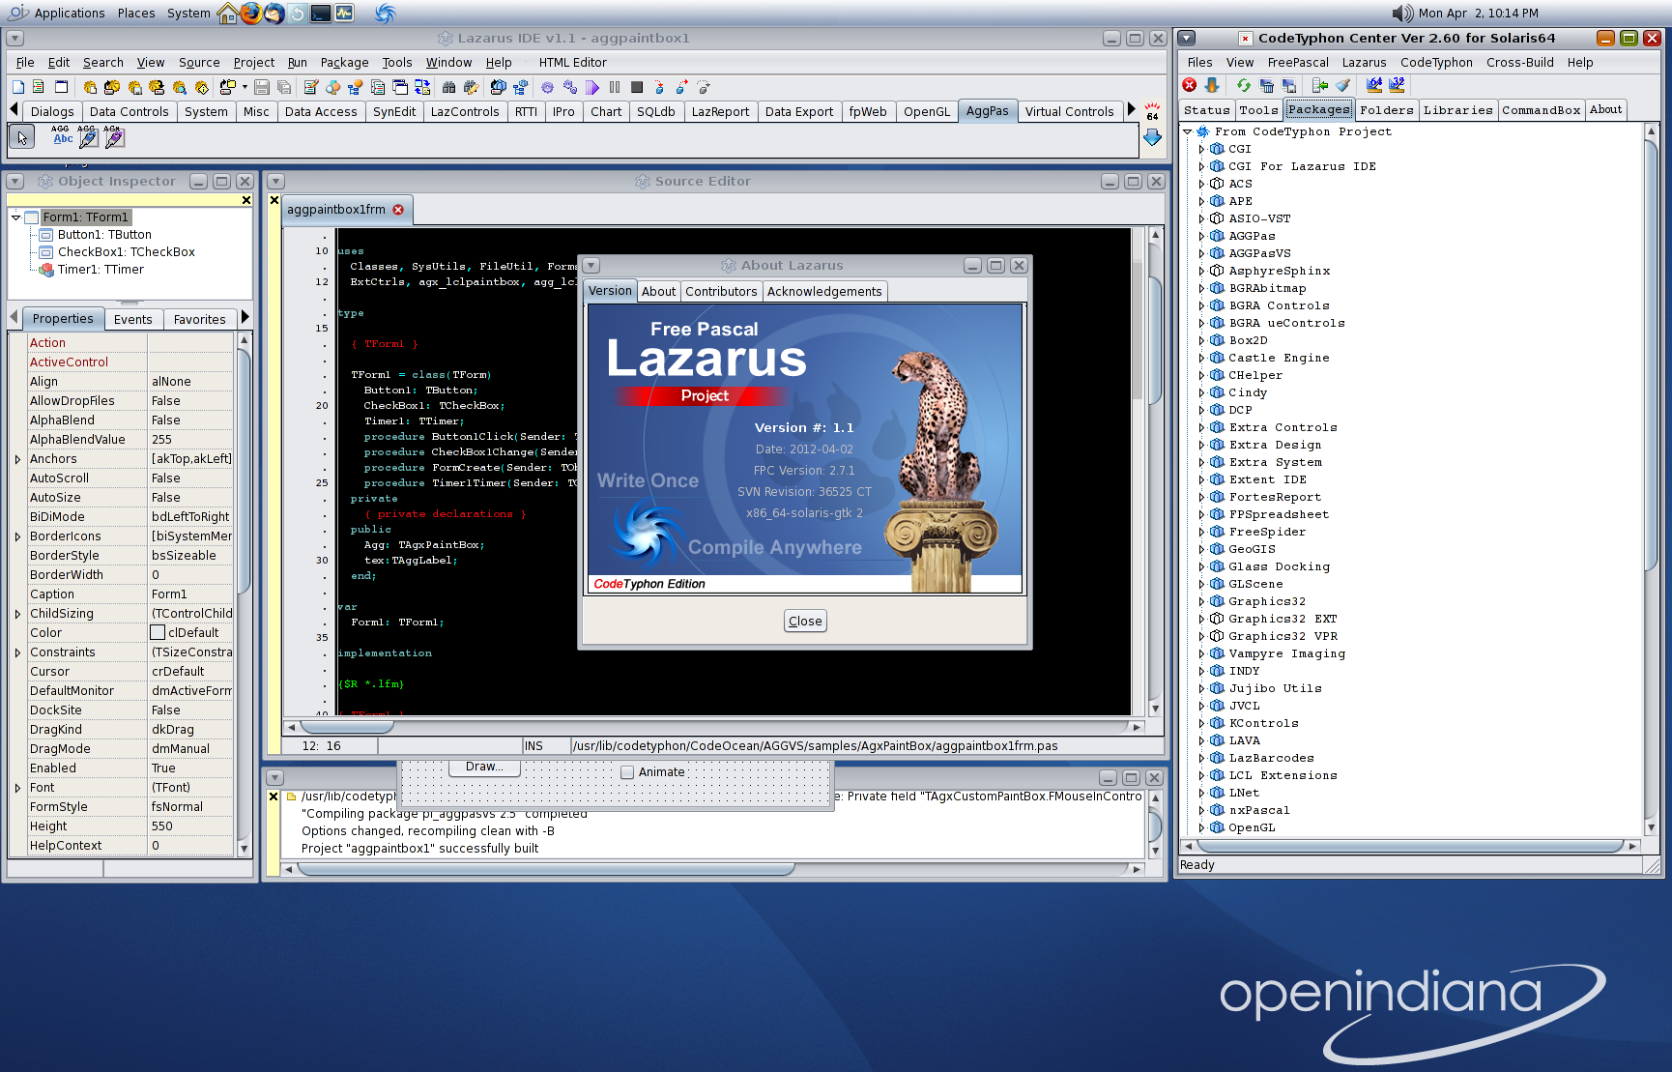Collapse the From CodeTyphon Project root node
The width and height of the screenshot is (1672, 1072).
(1188, 131)
